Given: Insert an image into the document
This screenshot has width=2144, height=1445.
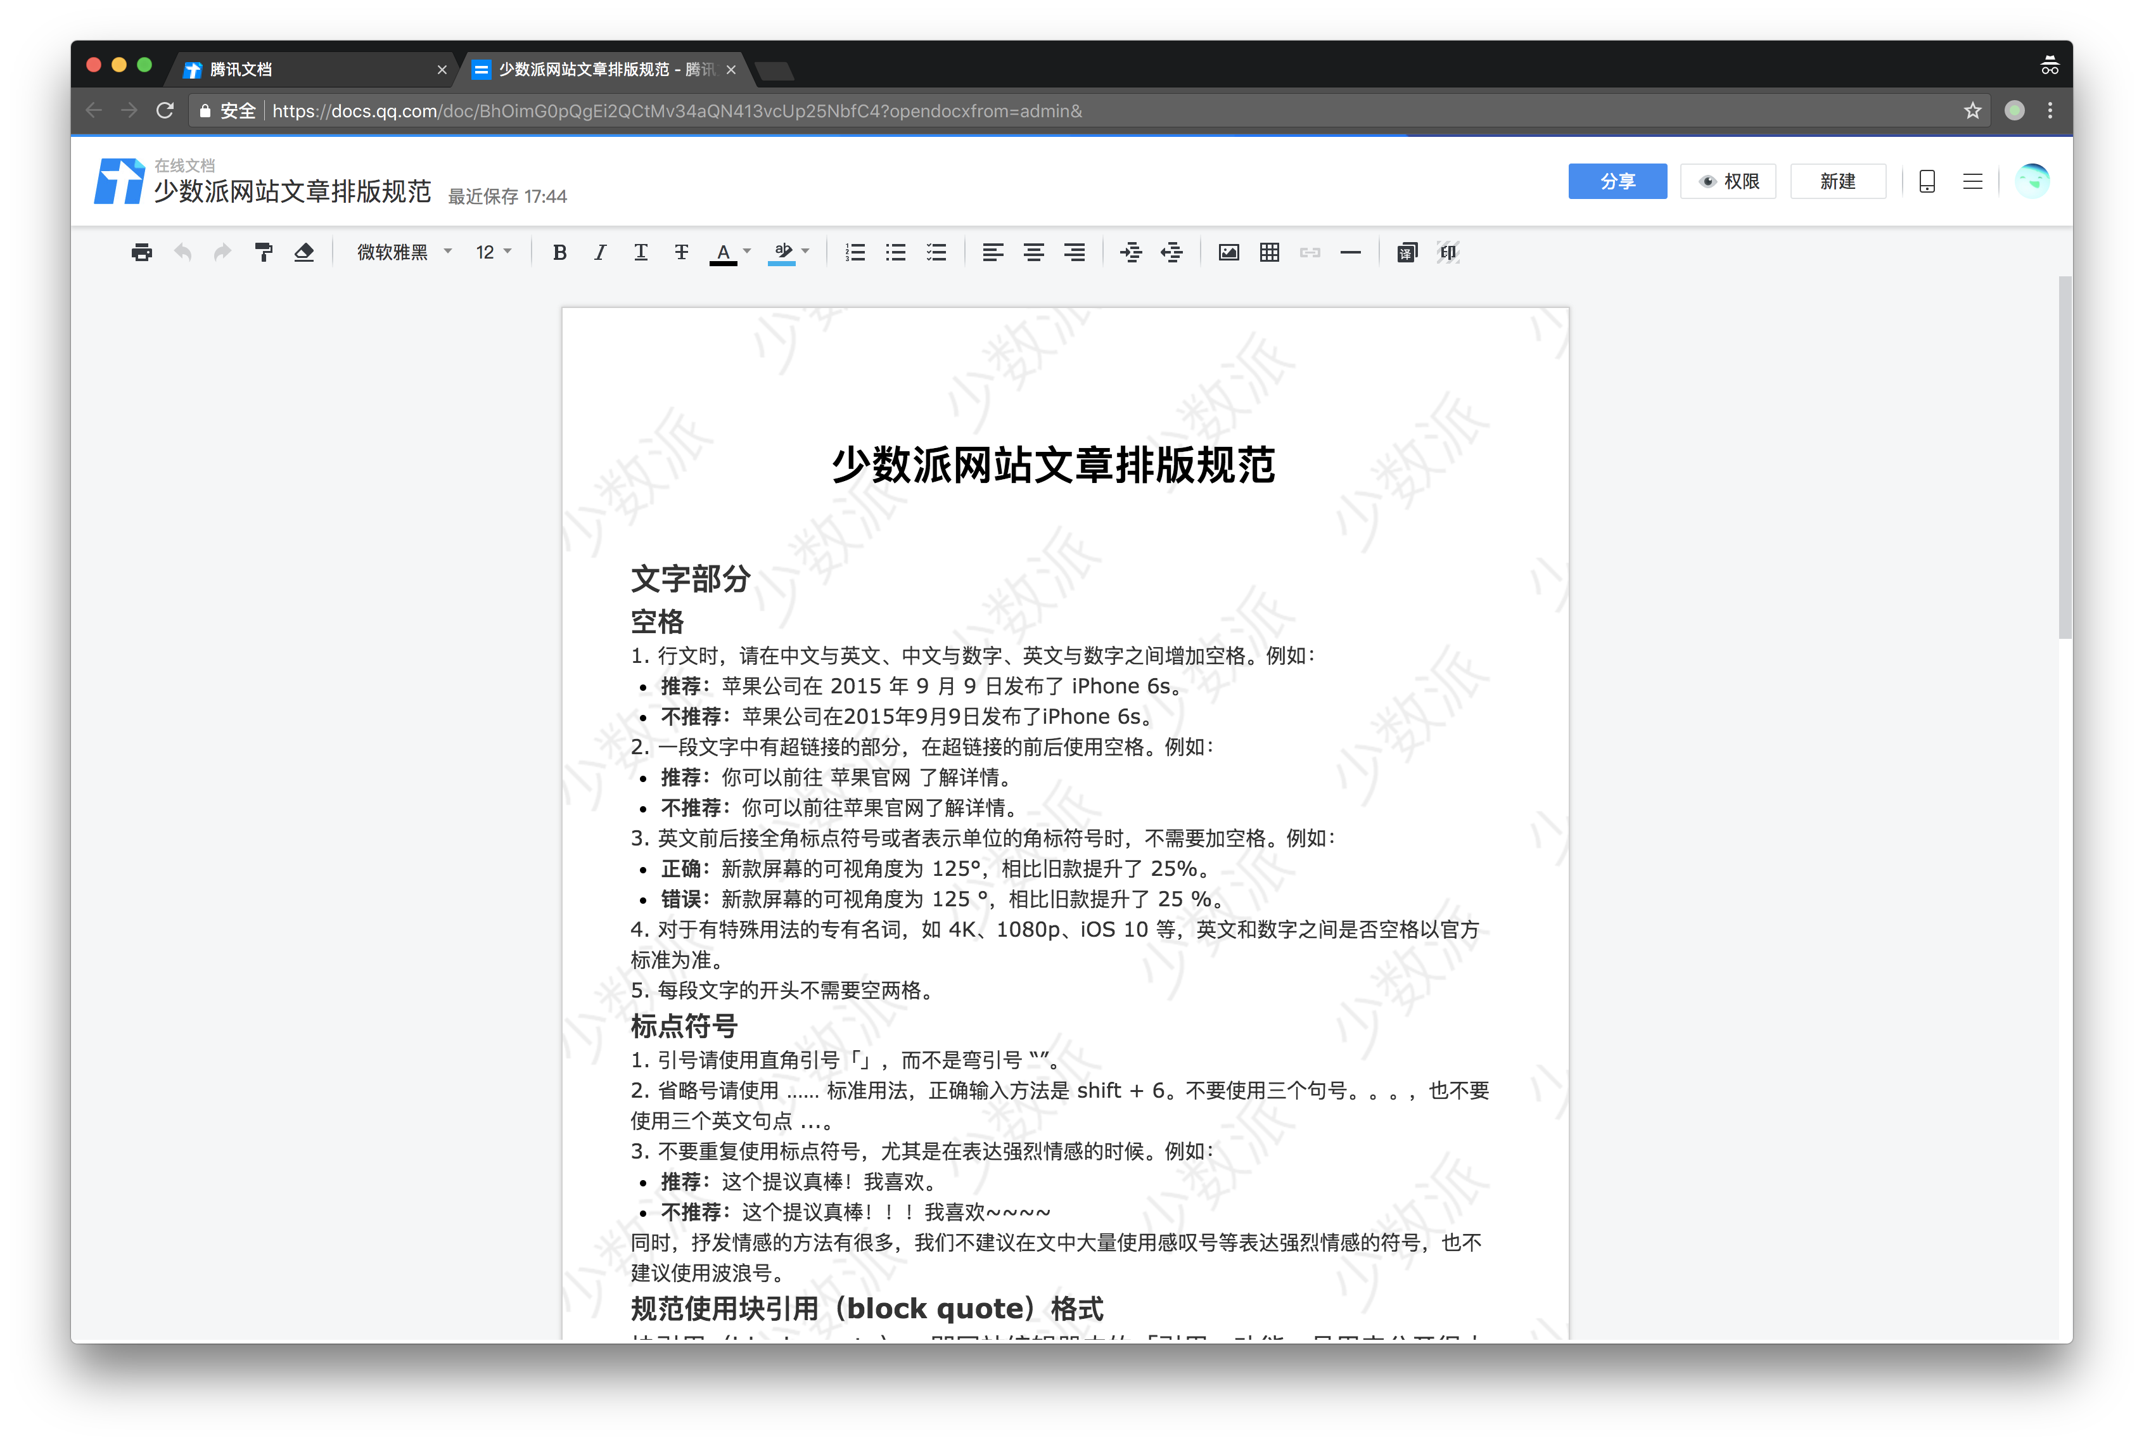Looking at the screenshot, I should [x=1228, y=252].
